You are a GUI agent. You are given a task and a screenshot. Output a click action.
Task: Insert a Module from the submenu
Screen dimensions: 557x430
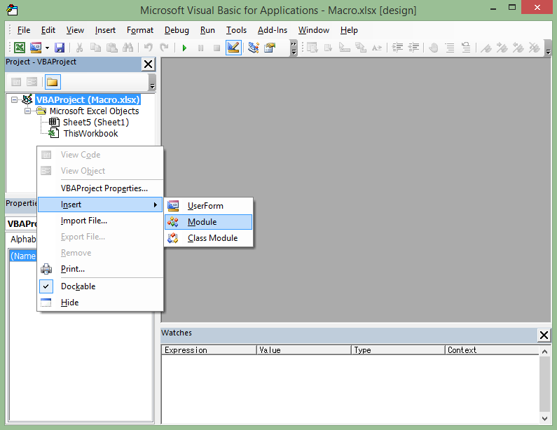click(209, 222)
